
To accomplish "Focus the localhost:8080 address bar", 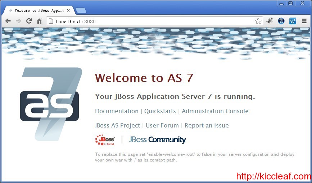I will pyautogui.click(x=154, y=21).
